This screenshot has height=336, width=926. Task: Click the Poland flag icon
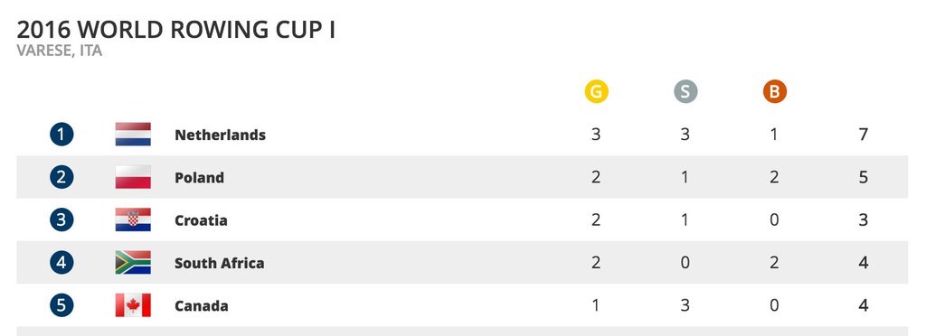click(x=133, y=177)
